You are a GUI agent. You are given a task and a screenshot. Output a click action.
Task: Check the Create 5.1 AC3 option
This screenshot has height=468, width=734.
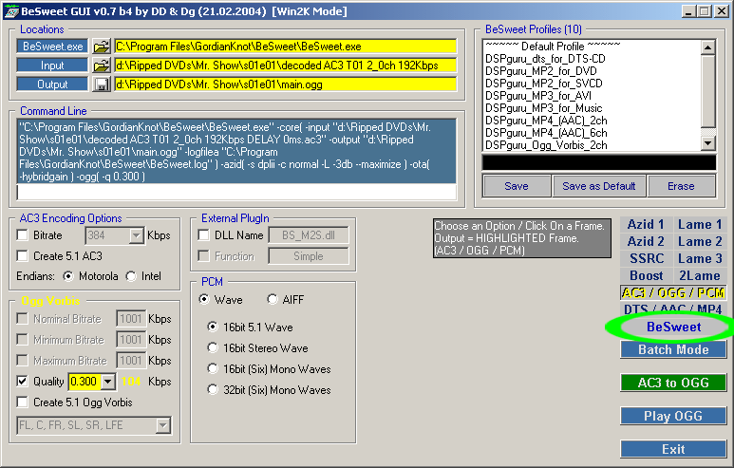[x=23, y=255]
